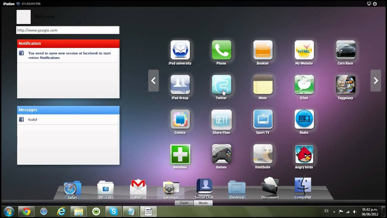
Task: Go to the previous app page arrow
Action: [154, 81]
